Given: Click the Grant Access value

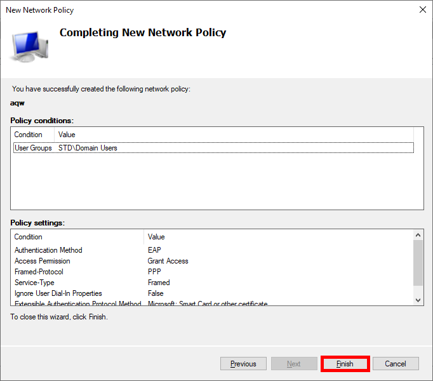Looking at the screenshot, I should [x=168, y=261].
